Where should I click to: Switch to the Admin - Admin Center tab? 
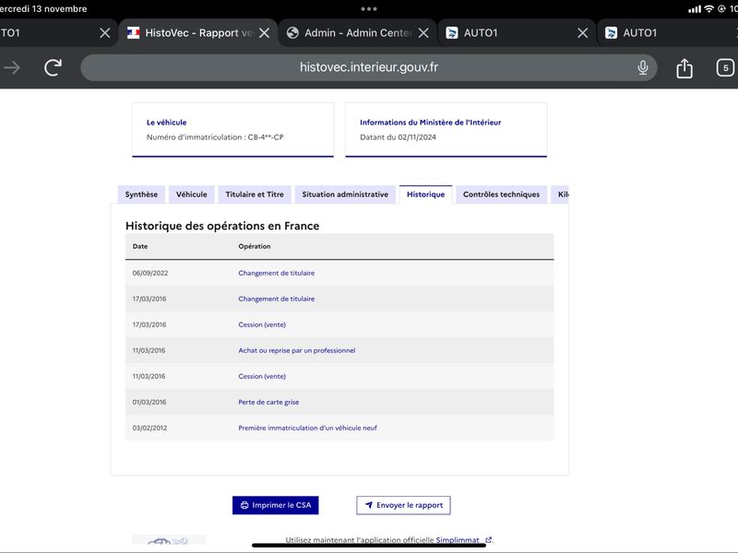351,33
